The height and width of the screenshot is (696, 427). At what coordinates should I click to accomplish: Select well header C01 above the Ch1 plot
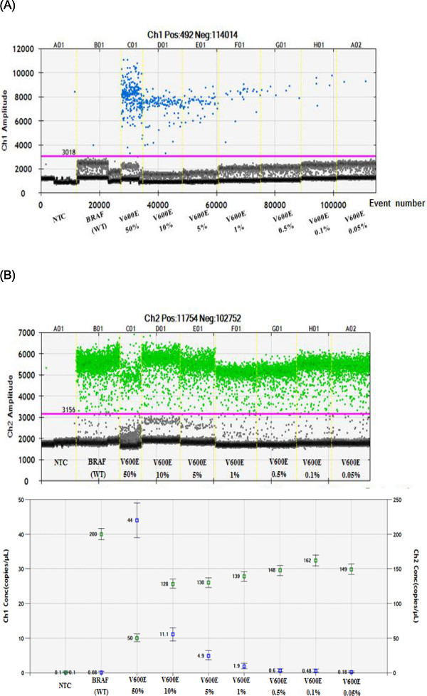pos(132,45)
